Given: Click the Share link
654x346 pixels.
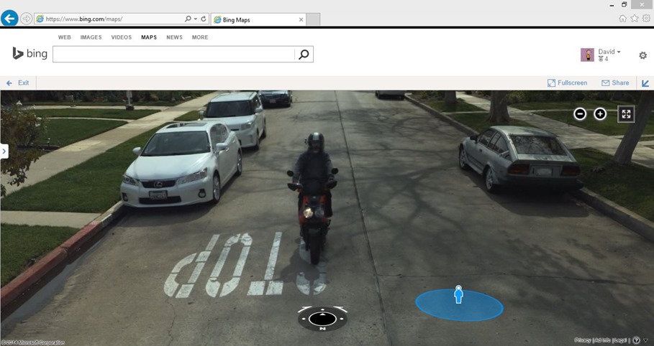Looking at the screenshot, I should coord(615,83).
